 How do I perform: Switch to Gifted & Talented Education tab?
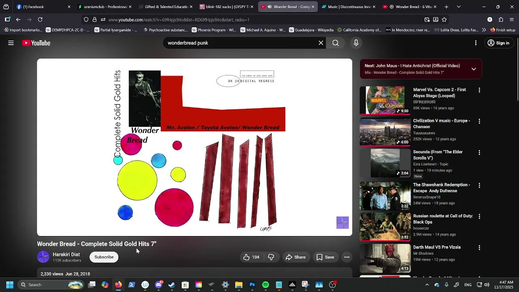click(x=166, y=7)
